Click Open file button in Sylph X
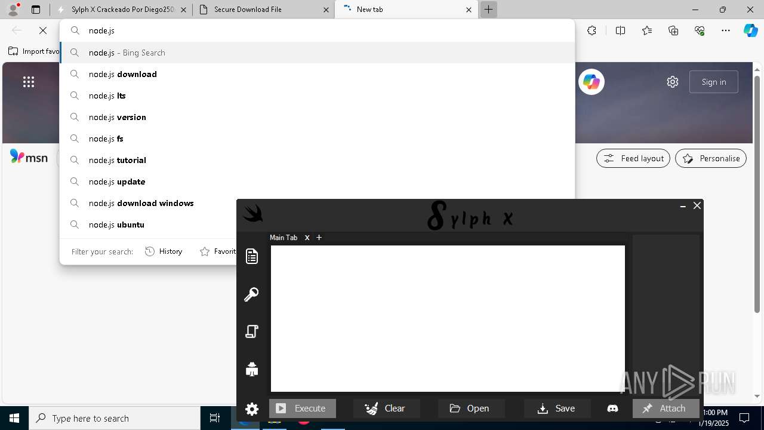The image size is (764, 430). tap(472, 408)
